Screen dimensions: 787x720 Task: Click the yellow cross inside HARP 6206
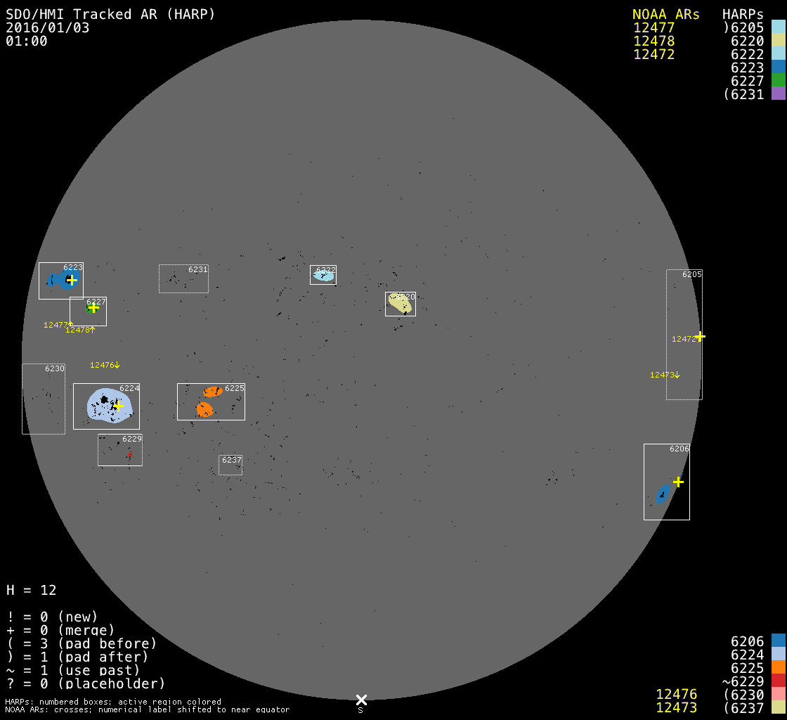678,482
